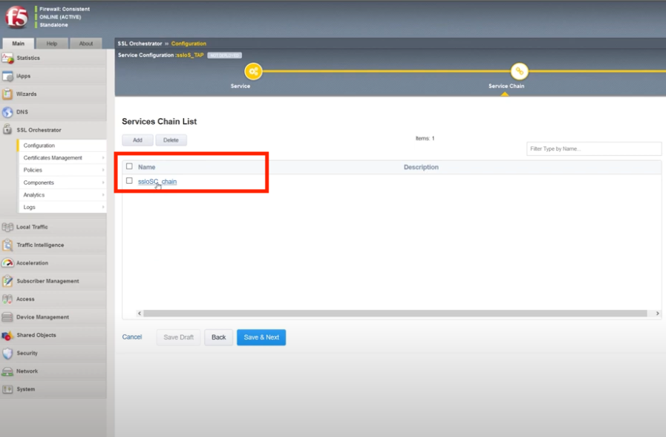Screen dimensions: 666x437
Task: Click the scroll left arrow of list
Action: (x=139, y=313)
